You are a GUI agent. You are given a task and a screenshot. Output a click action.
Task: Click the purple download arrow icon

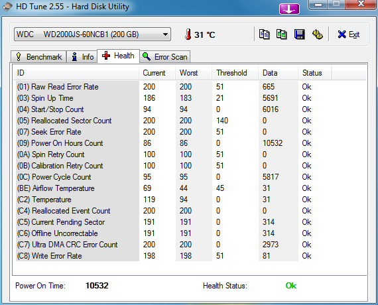tap(289, 9)
